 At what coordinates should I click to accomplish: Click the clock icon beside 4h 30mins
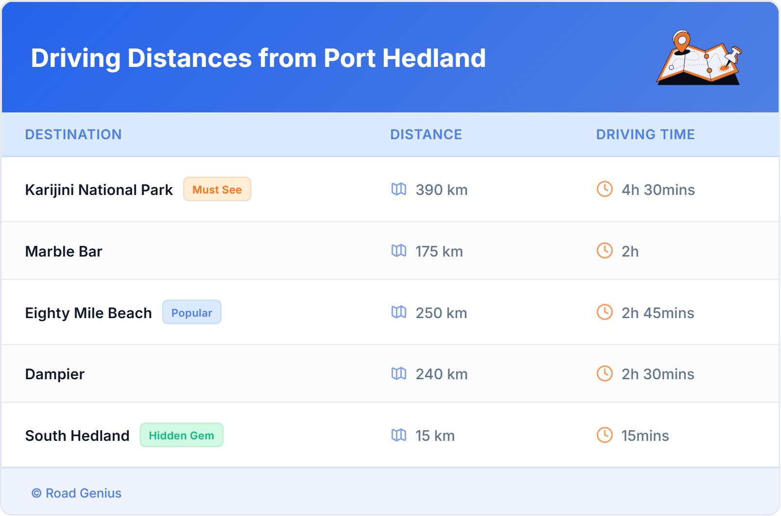(604, 190)
